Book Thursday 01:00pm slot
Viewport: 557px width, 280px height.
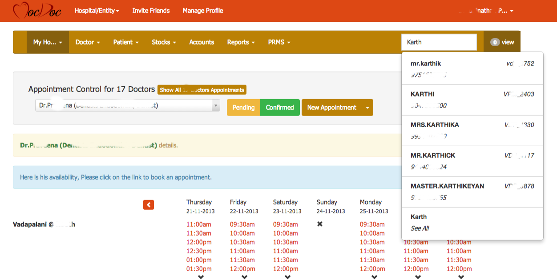point(199,260)
